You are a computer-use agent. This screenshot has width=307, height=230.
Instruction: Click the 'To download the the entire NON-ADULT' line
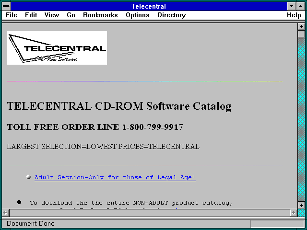click(131, 203)
